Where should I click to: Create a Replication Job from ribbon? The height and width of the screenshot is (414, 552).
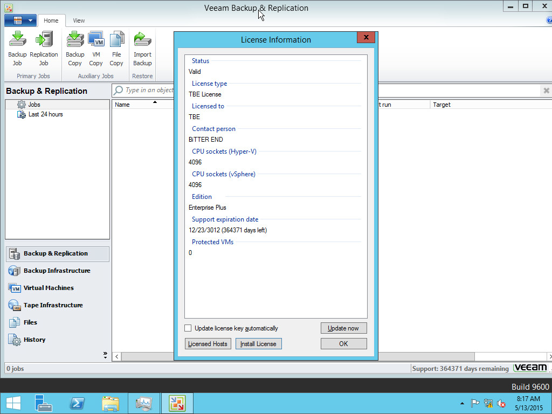(x=44, y=49)
